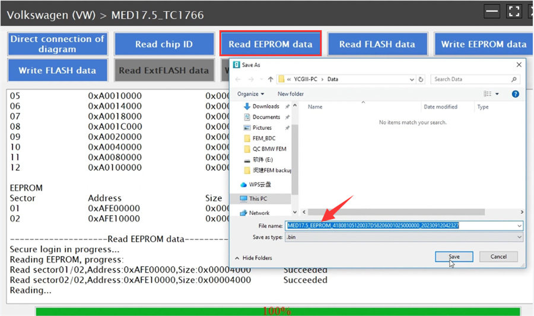
Task: Create a New folder
Action: pos(291,94)
